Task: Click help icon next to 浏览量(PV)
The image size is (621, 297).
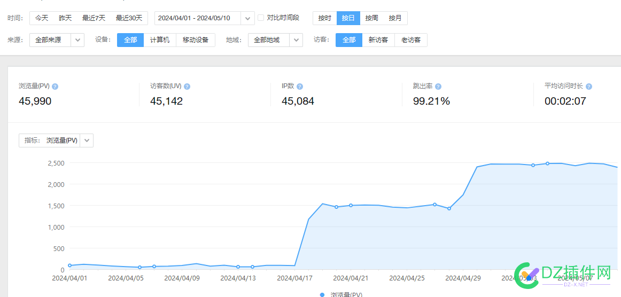Action: tap(55, 87)
